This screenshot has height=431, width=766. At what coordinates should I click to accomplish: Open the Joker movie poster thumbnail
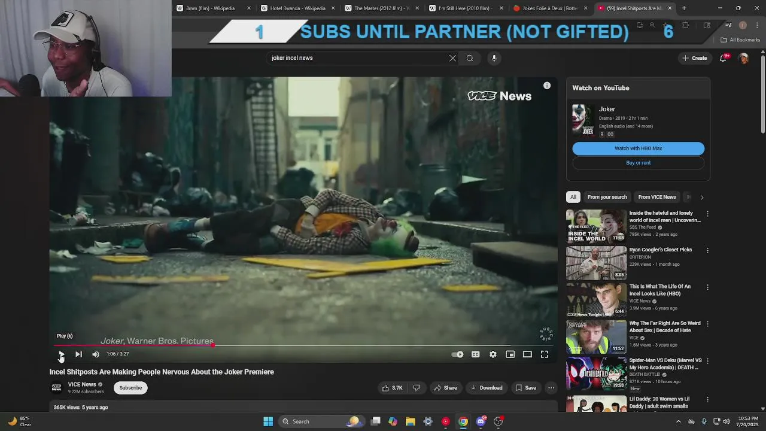pos(582,121)
